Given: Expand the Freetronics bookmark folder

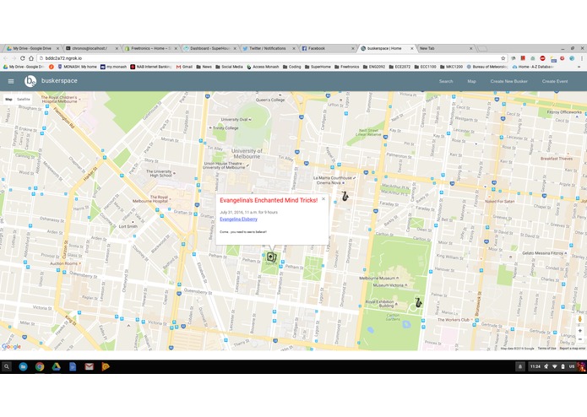Looking at the screenshot, I should coord(346,67).
